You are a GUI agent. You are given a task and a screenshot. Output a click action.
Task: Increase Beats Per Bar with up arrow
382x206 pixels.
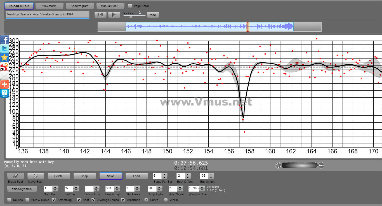165,175
